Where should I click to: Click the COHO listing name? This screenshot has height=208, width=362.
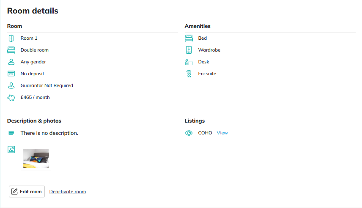[205, 133]
